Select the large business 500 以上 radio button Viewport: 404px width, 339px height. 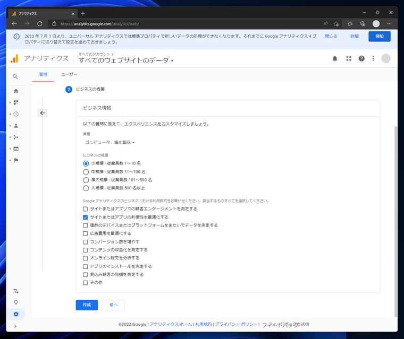86,188
